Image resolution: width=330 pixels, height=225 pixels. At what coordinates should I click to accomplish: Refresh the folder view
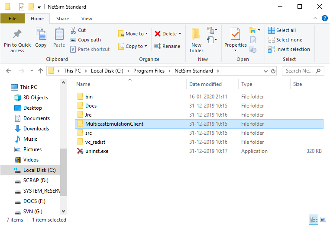tap(273, 71)
